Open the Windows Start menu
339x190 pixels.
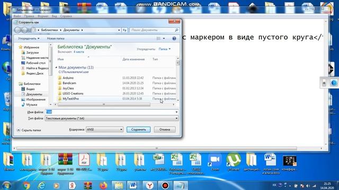[6, 185]
